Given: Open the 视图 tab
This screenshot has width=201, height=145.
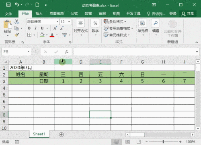Looking at the screenshot, I should click(116, 14).
